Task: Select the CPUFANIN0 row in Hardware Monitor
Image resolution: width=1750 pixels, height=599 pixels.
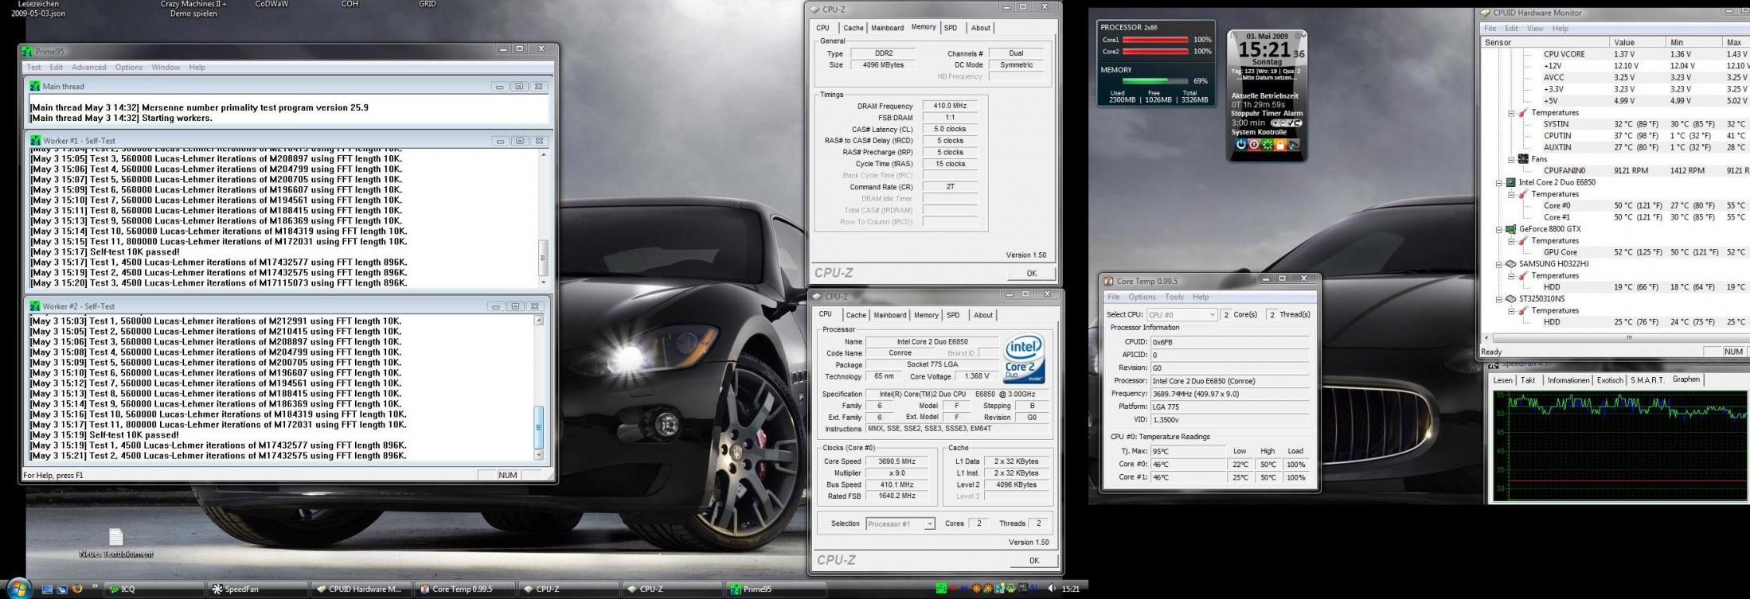Action: click(1645, 170)
